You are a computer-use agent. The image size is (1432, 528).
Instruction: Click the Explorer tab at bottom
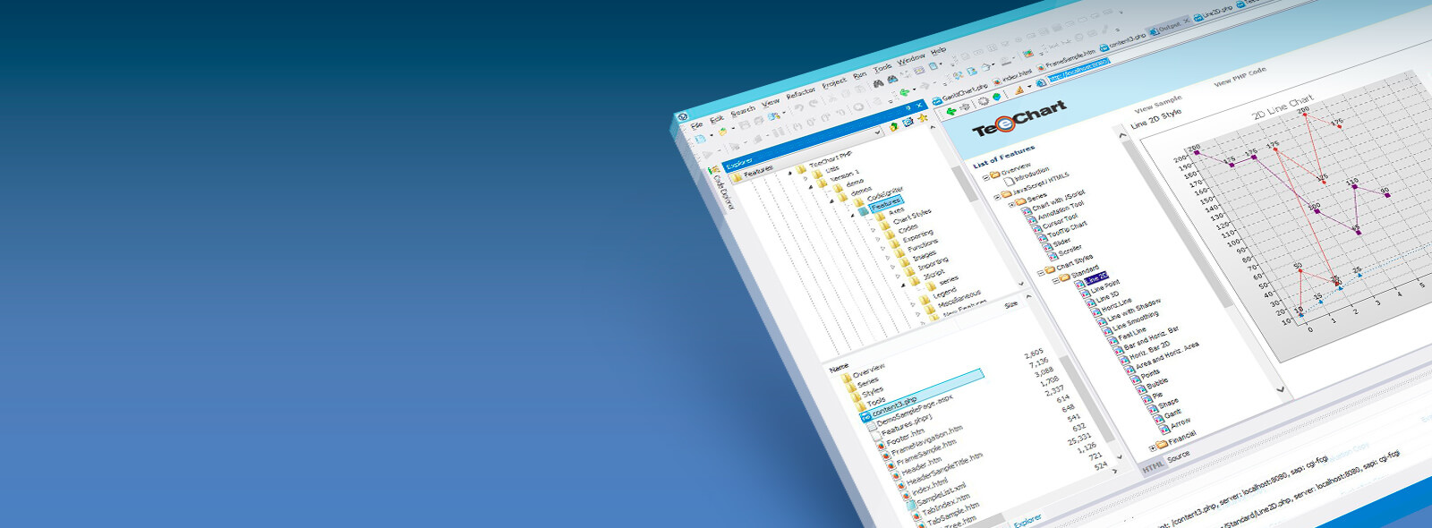1027,520
